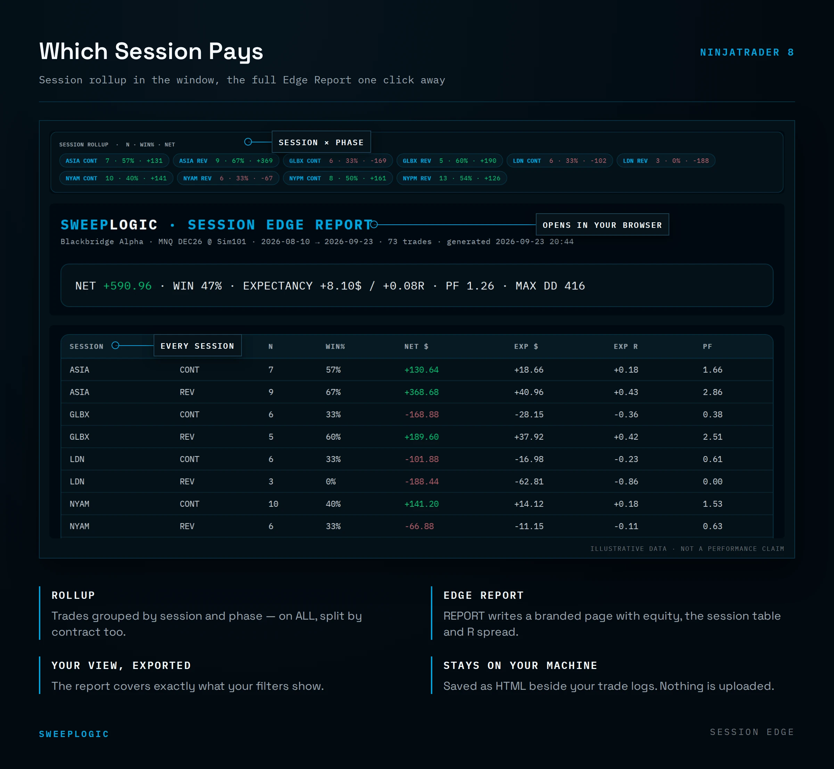Click the +130.64 net value
This screenshot has height=769, width=834.
click(x=422, y=370)
